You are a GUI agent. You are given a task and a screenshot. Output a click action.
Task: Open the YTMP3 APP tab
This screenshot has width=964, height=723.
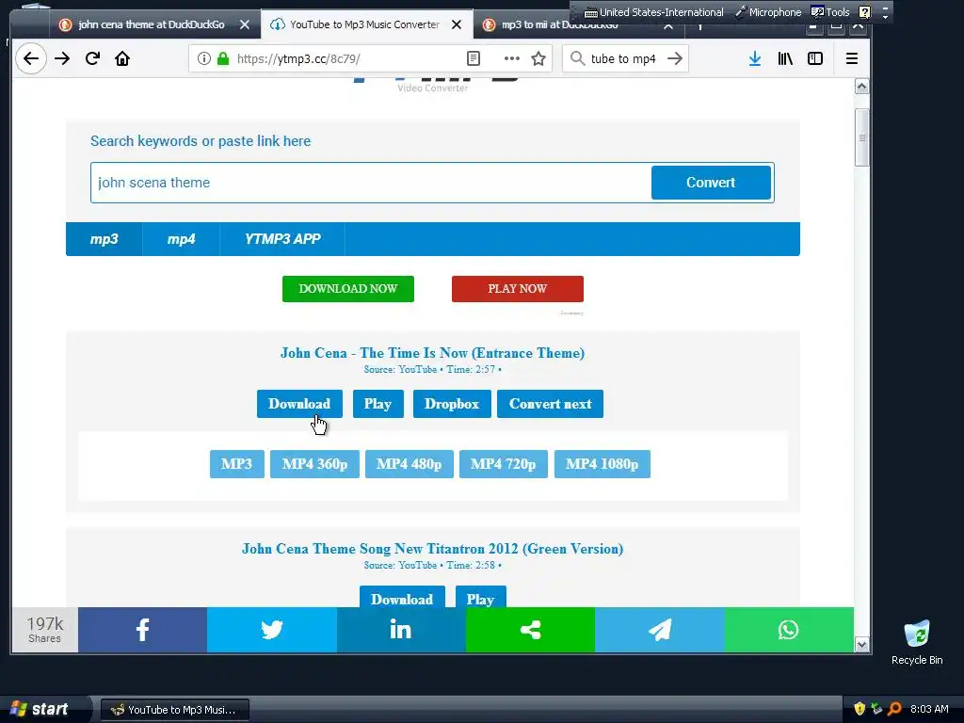(282, 239)
